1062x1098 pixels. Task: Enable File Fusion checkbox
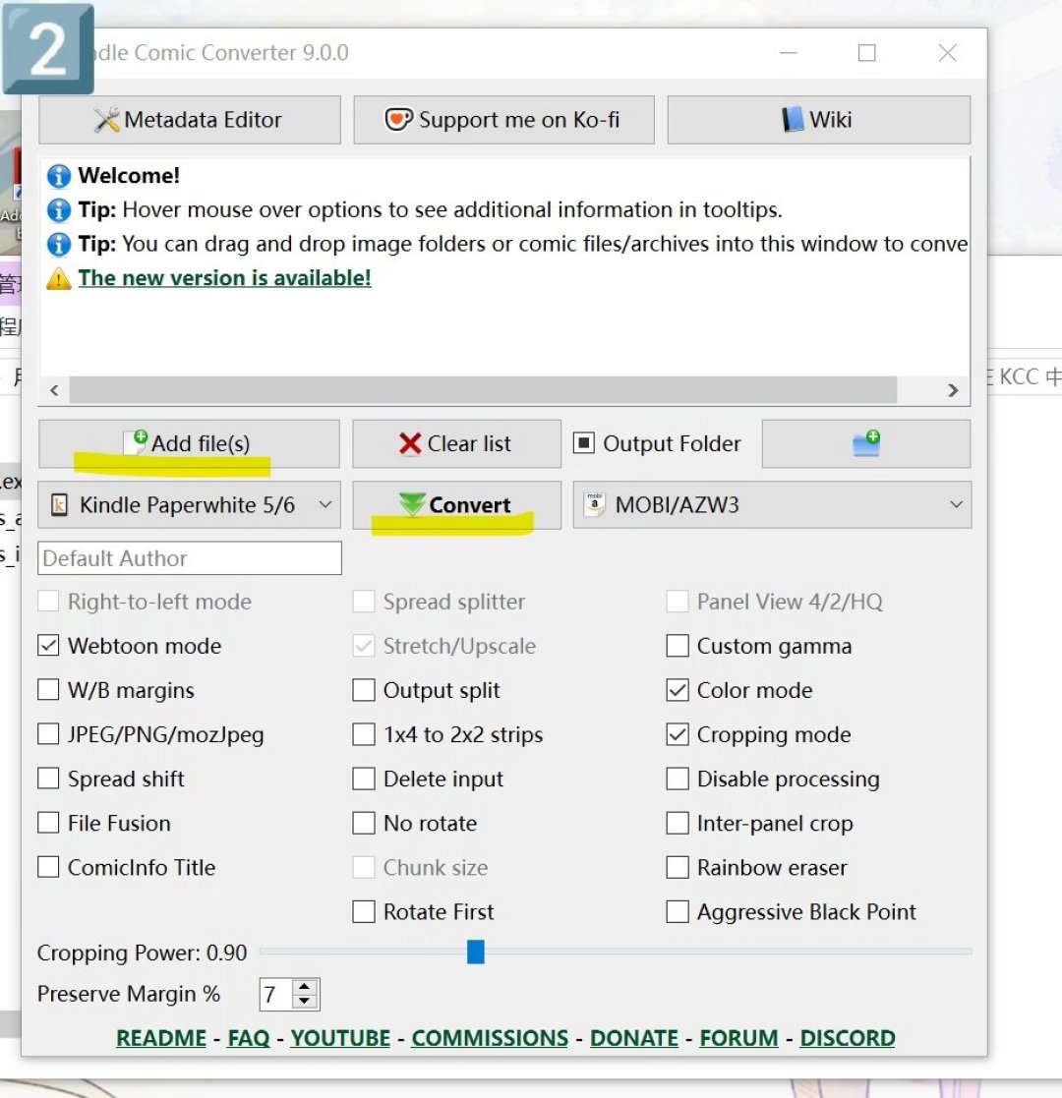48,823
